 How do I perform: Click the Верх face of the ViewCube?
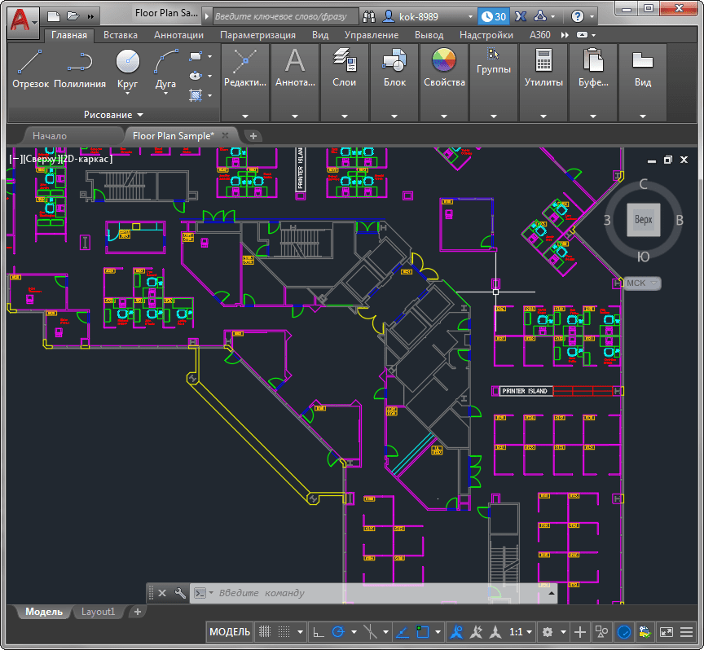pyautogui.click(x=643, y=220)
